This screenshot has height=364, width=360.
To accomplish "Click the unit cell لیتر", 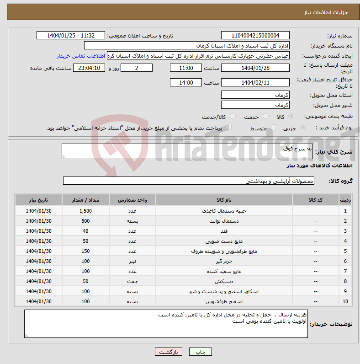I will (x=132, y=261).
